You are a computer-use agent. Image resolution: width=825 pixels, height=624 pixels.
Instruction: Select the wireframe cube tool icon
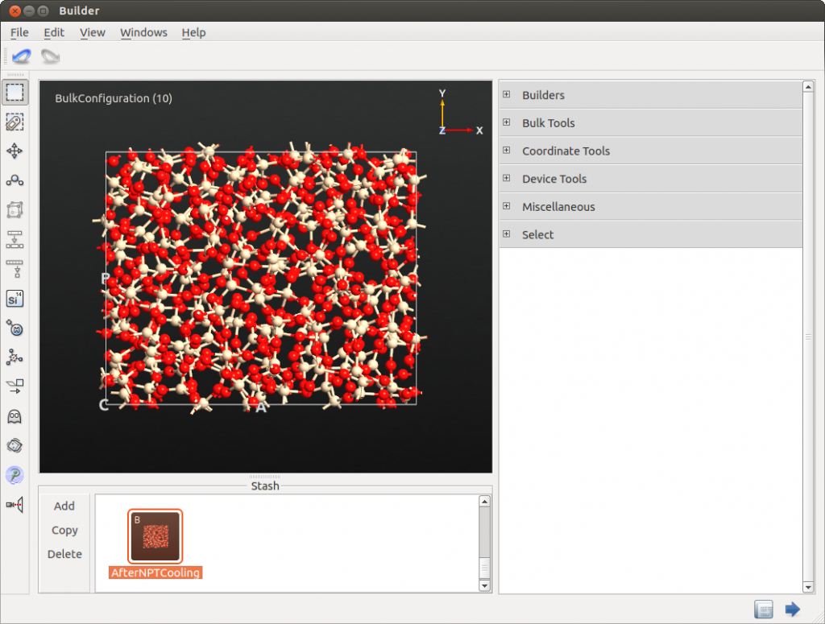(15, 210)
